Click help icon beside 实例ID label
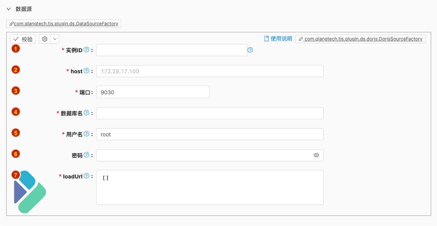Viewport: 437px width, 226px height. (x=86, y=50)
